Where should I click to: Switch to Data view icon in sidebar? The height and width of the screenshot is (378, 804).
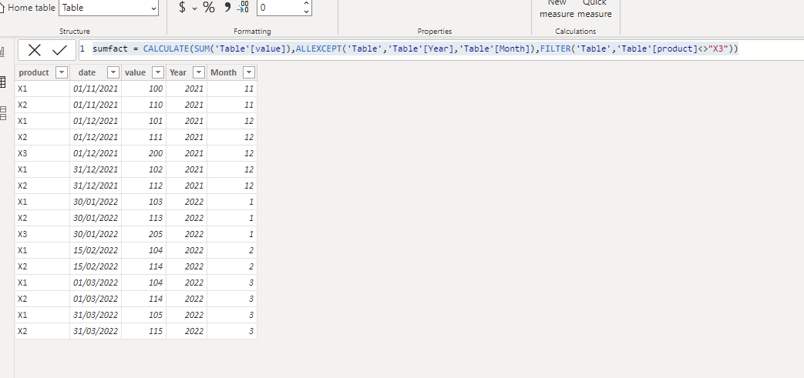[x=2, y=82]
